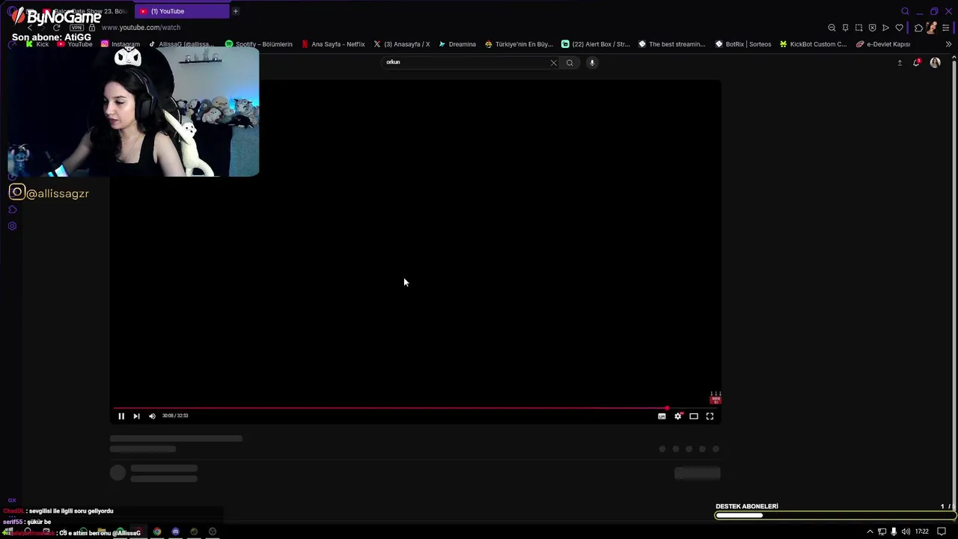Viewport: 958px width, 539px height.
Task: Open the e-Devlet Kapısı bookmark
Action: [883, 44]
